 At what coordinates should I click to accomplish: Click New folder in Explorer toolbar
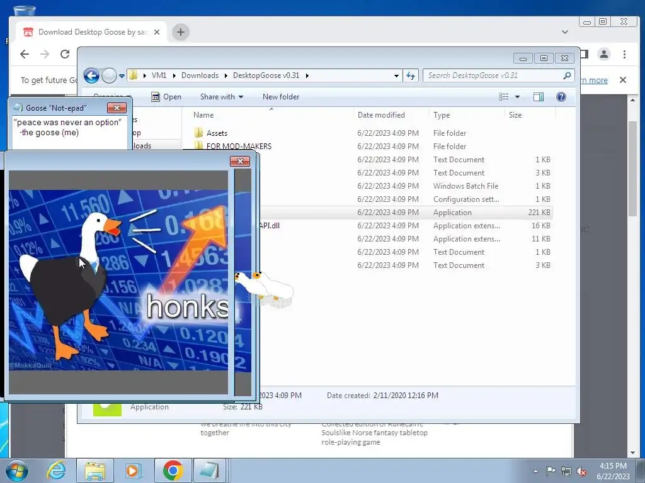[281, 97]
